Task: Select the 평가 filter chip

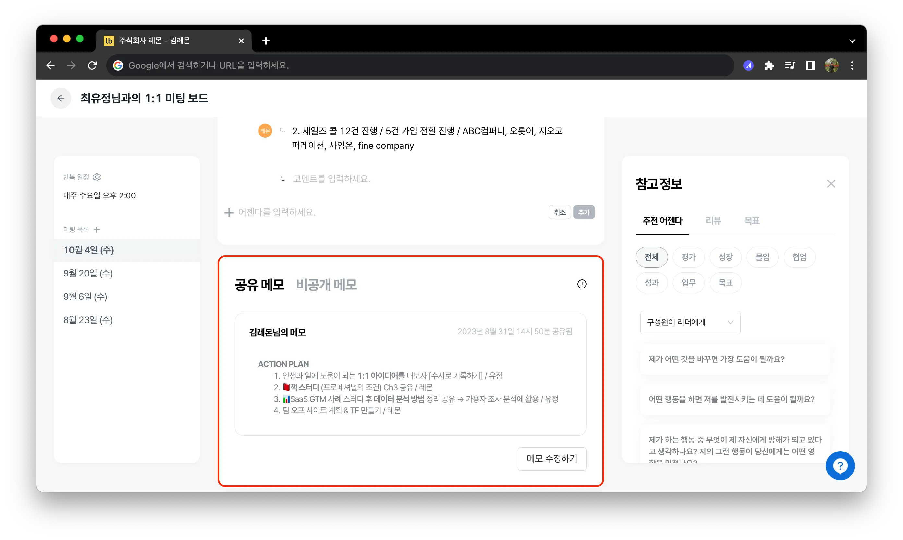Action: point(689,257)
